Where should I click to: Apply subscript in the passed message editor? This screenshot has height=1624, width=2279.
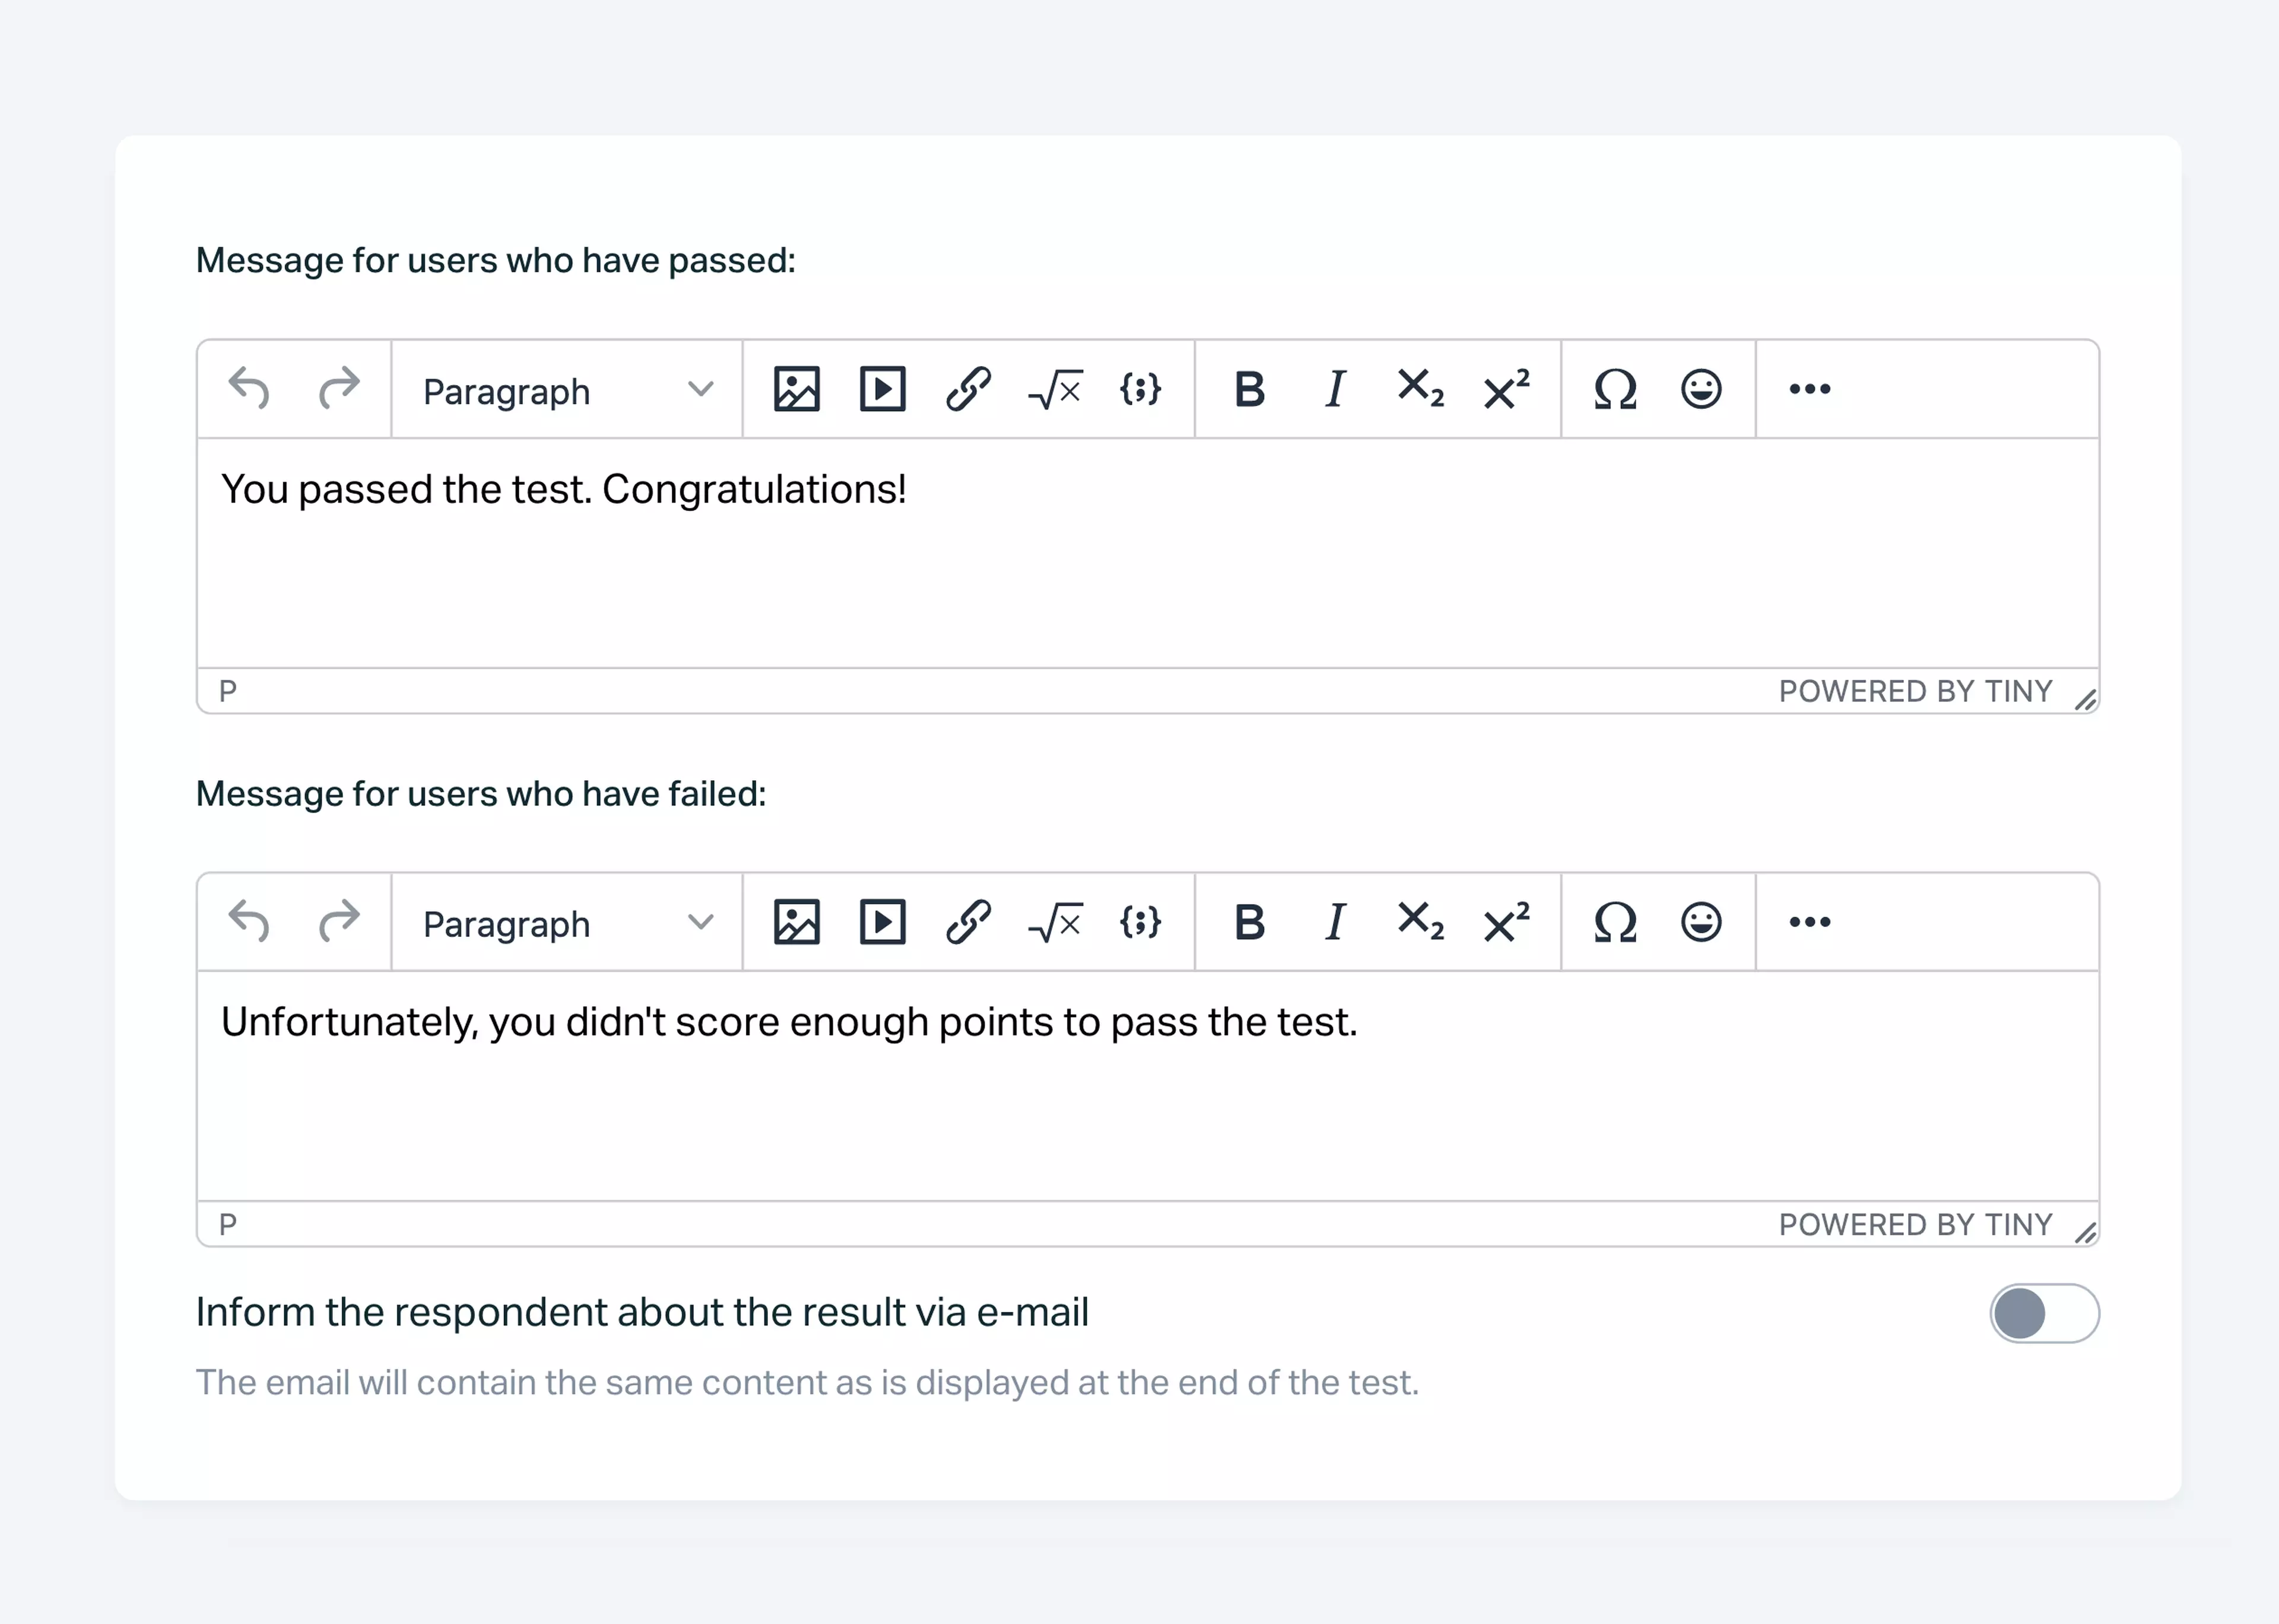click(1420, 389)
